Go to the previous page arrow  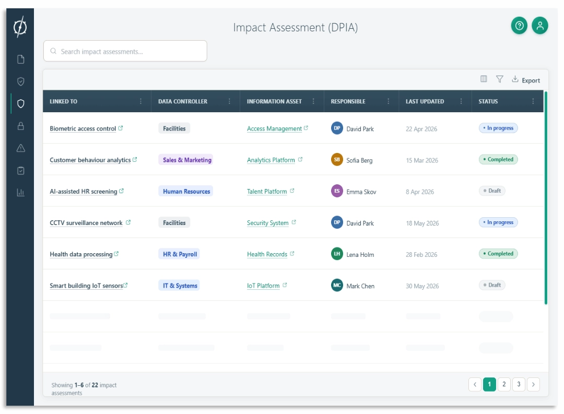475,385
